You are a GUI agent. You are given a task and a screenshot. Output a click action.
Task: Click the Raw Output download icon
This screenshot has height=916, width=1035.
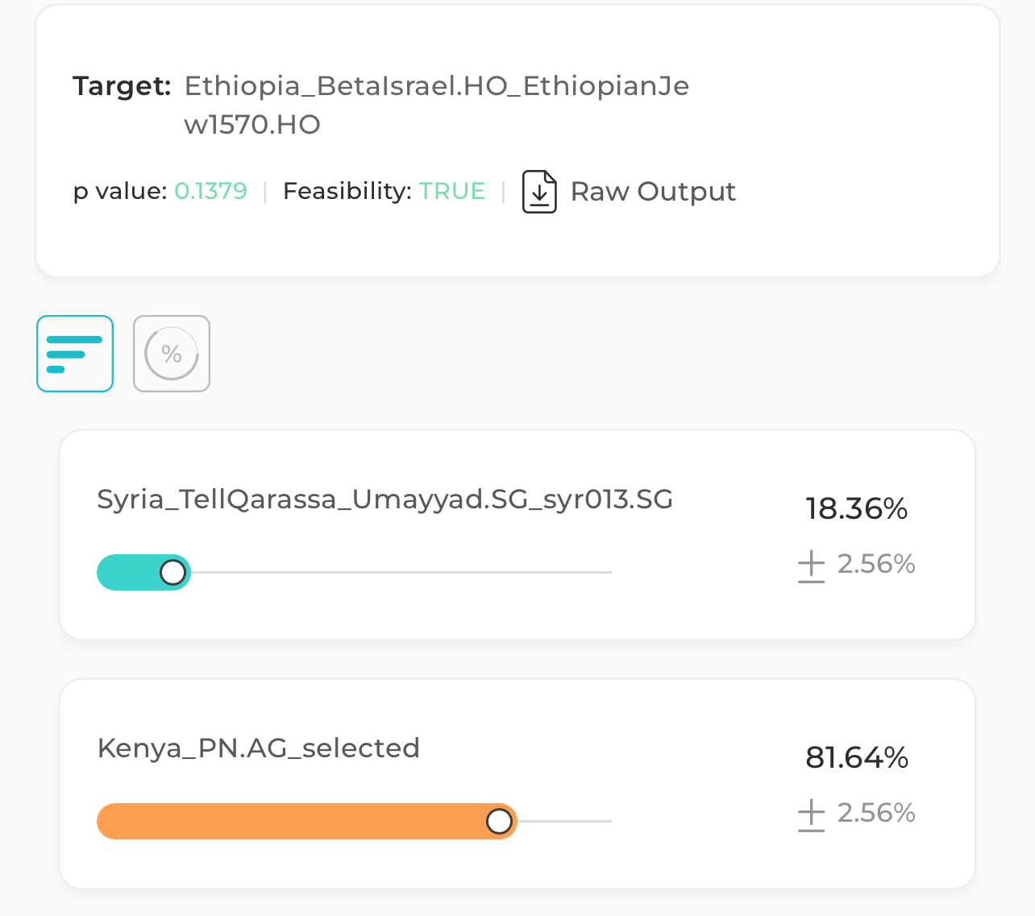[539, 192]
